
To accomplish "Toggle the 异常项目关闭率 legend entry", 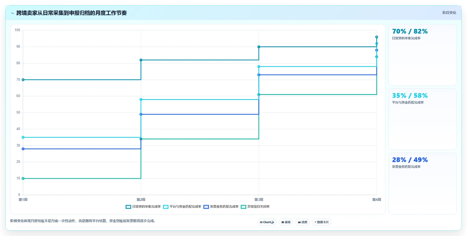I will click(255, 207).
